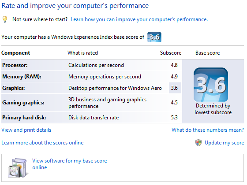
Task: Click Update my score
Action: (x=225, y=143)
